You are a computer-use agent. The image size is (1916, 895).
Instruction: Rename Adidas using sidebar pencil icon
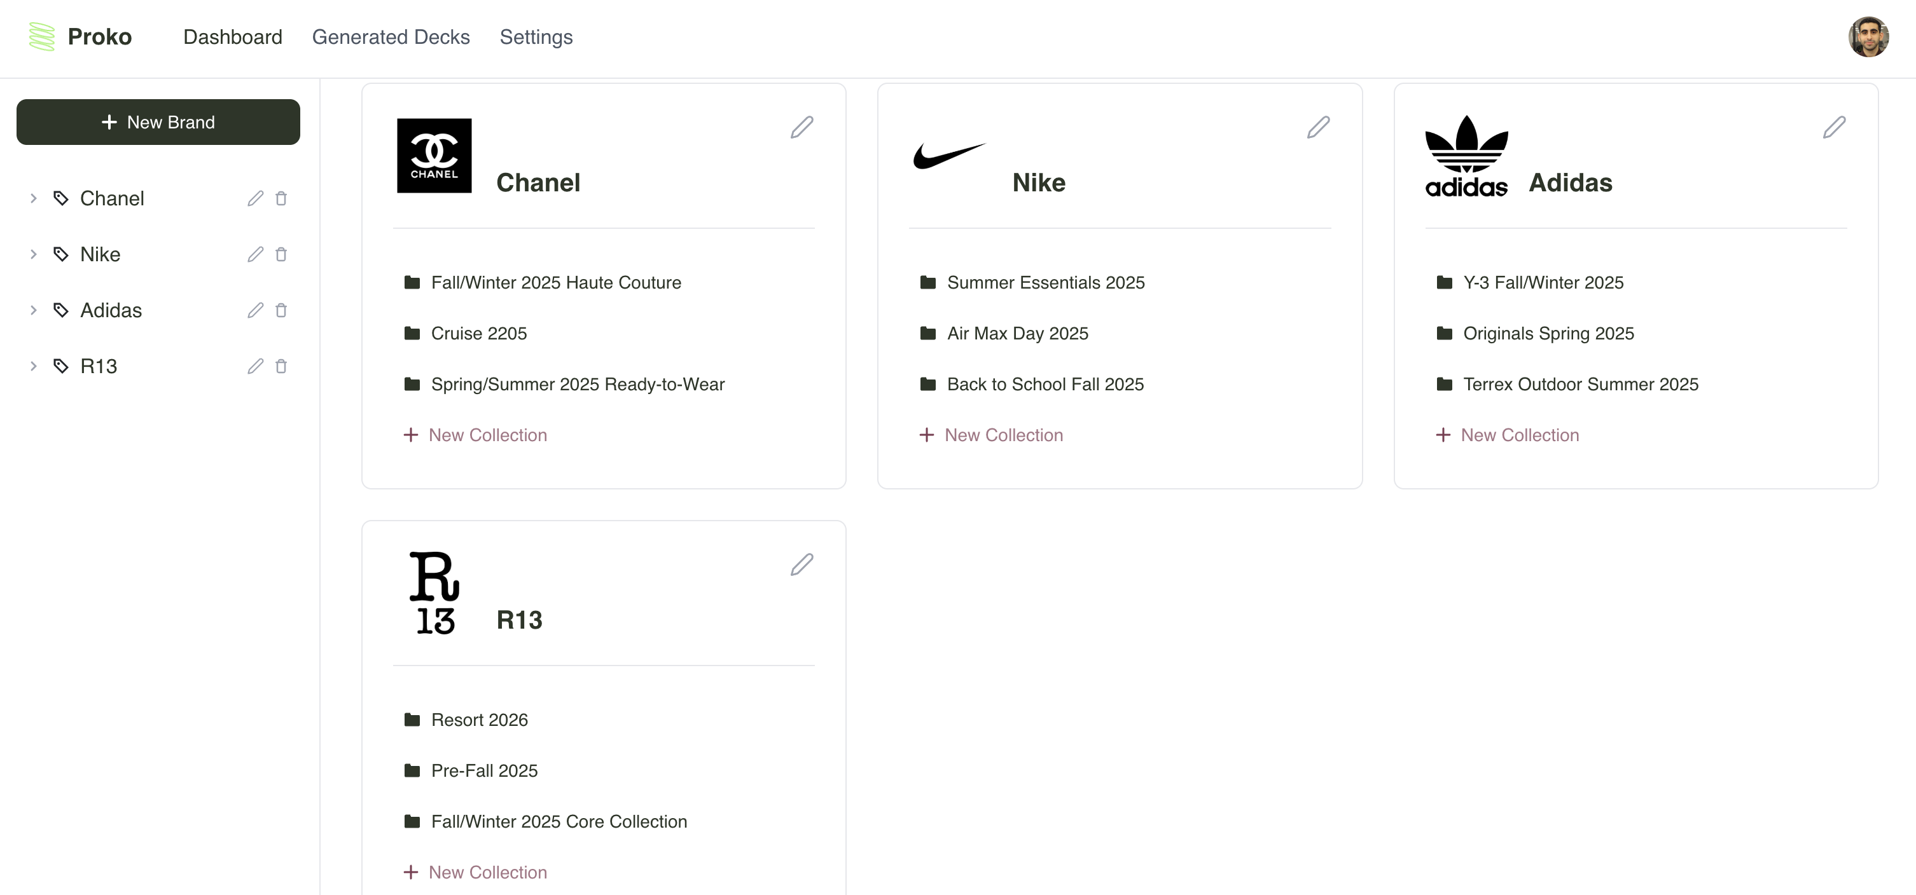pyautogui.click(x=255, y=310)
